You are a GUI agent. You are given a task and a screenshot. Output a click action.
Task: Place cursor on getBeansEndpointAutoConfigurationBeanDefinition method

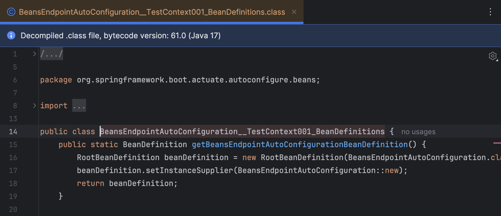300,144
